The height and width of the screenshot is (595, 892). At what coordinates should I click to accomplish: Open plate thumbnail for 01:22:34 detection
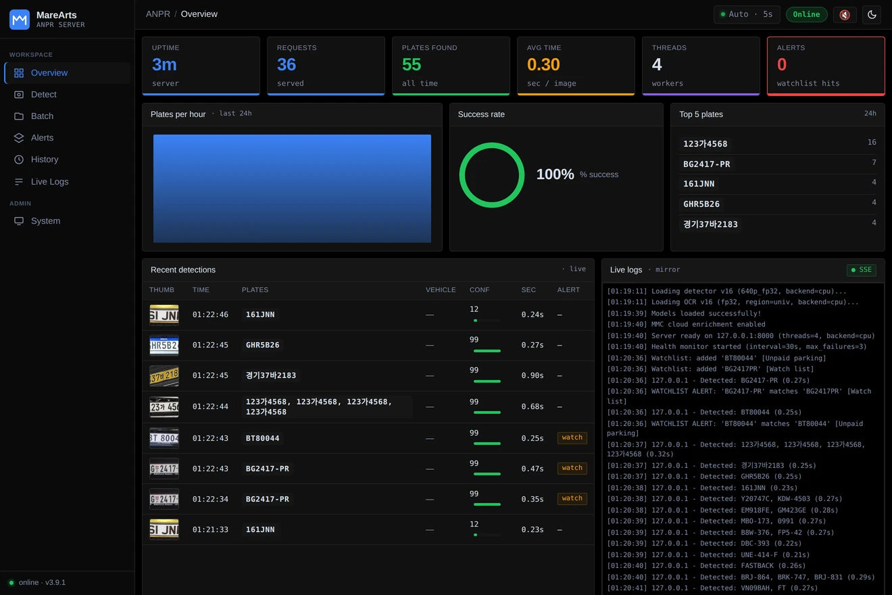click(x=164, y=500)
